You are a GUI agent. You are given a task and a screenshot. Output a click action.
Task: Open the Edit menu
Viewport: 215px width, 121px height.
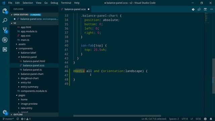17,3
